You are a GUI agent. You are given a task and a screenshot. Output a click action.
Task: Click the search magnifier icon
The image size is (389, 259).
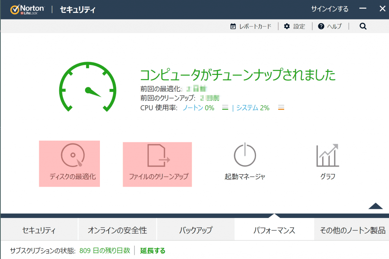pos(363,26)
